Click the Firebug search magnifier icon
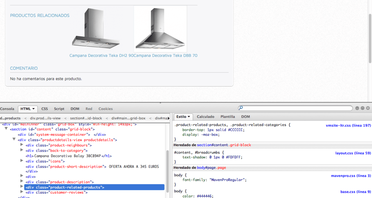The height and width of the screenshot is (198, 372). pos(241,108)
